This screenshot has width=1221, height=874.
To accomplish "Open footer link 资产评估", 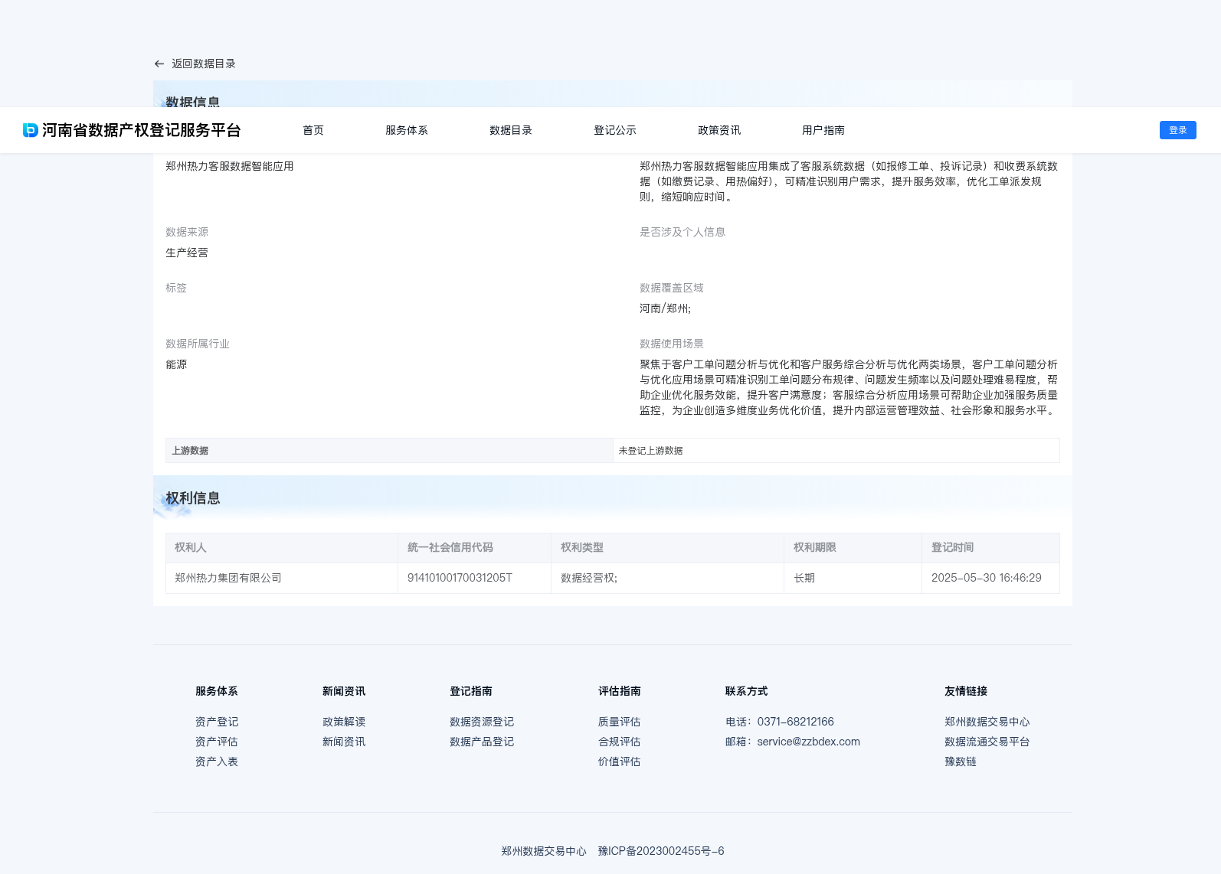I will [x=217, y=742].
